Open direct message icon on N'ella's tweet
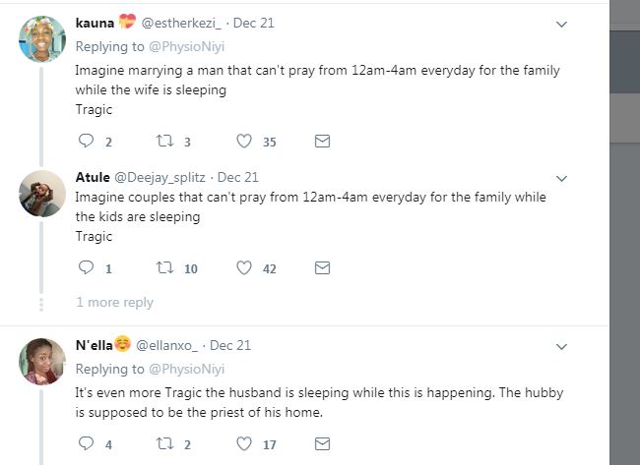 tap(321, 444)
